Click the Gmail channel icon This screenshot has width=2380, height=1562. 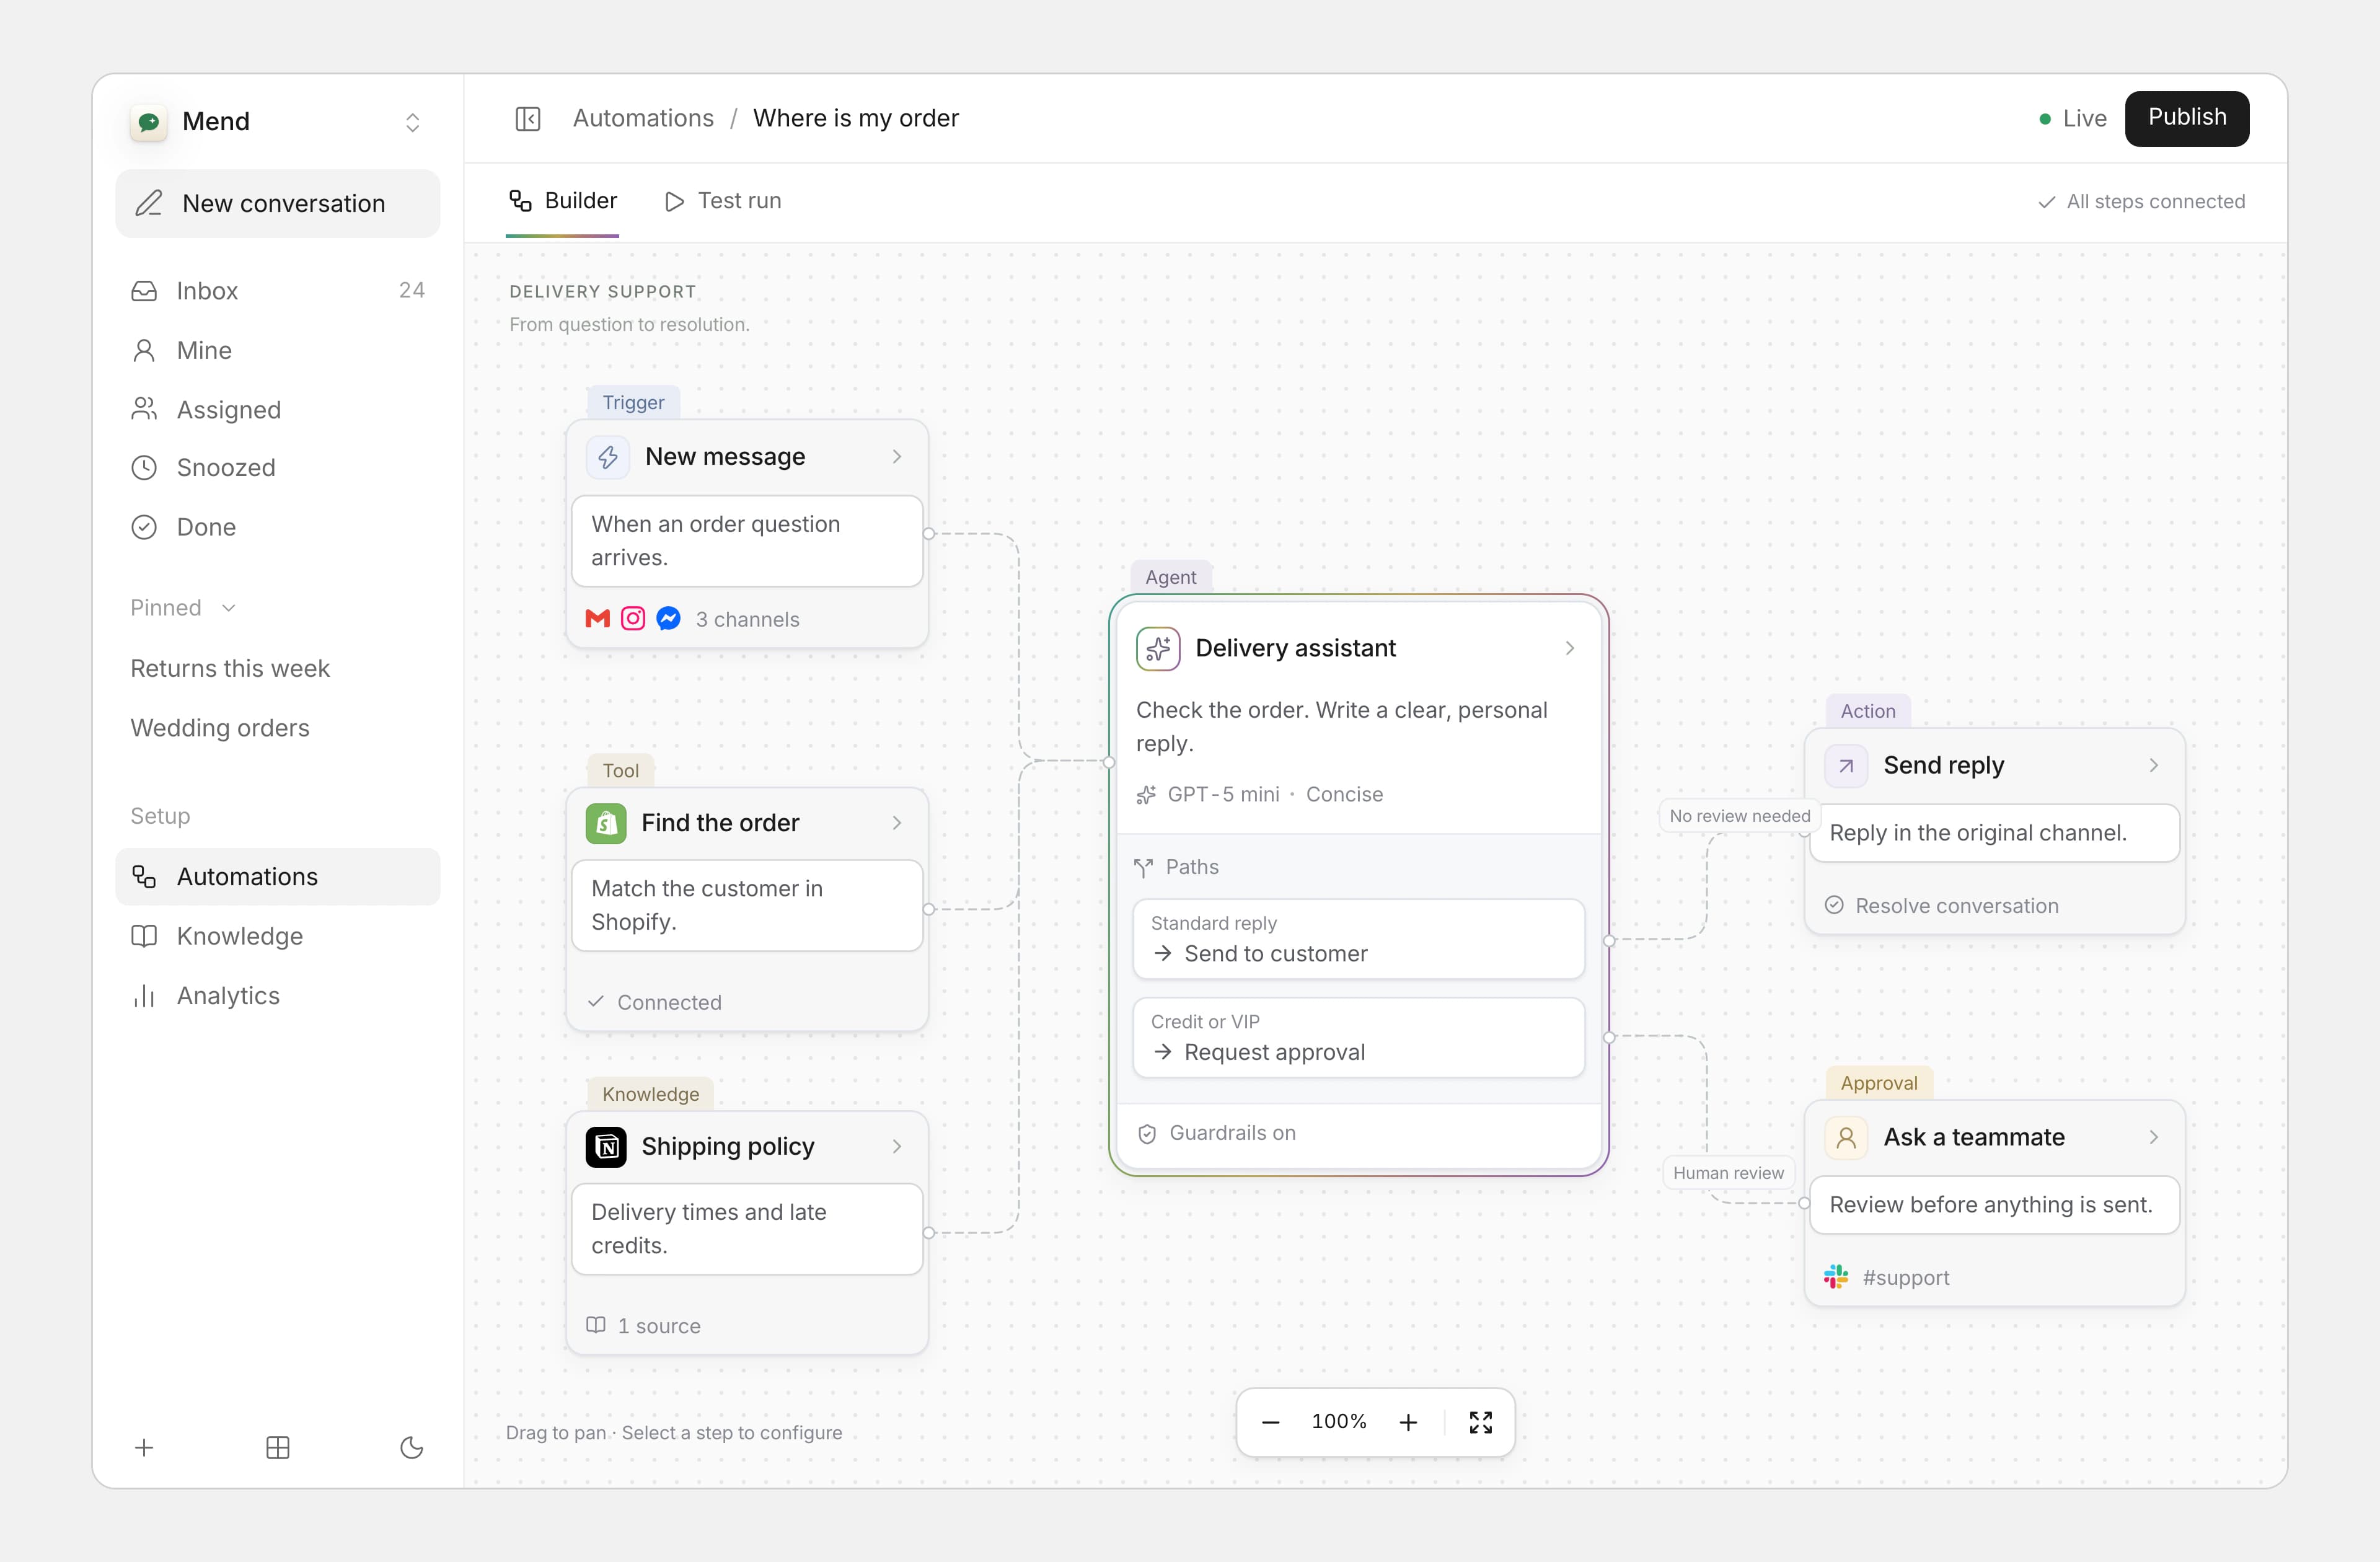[597, 619]
